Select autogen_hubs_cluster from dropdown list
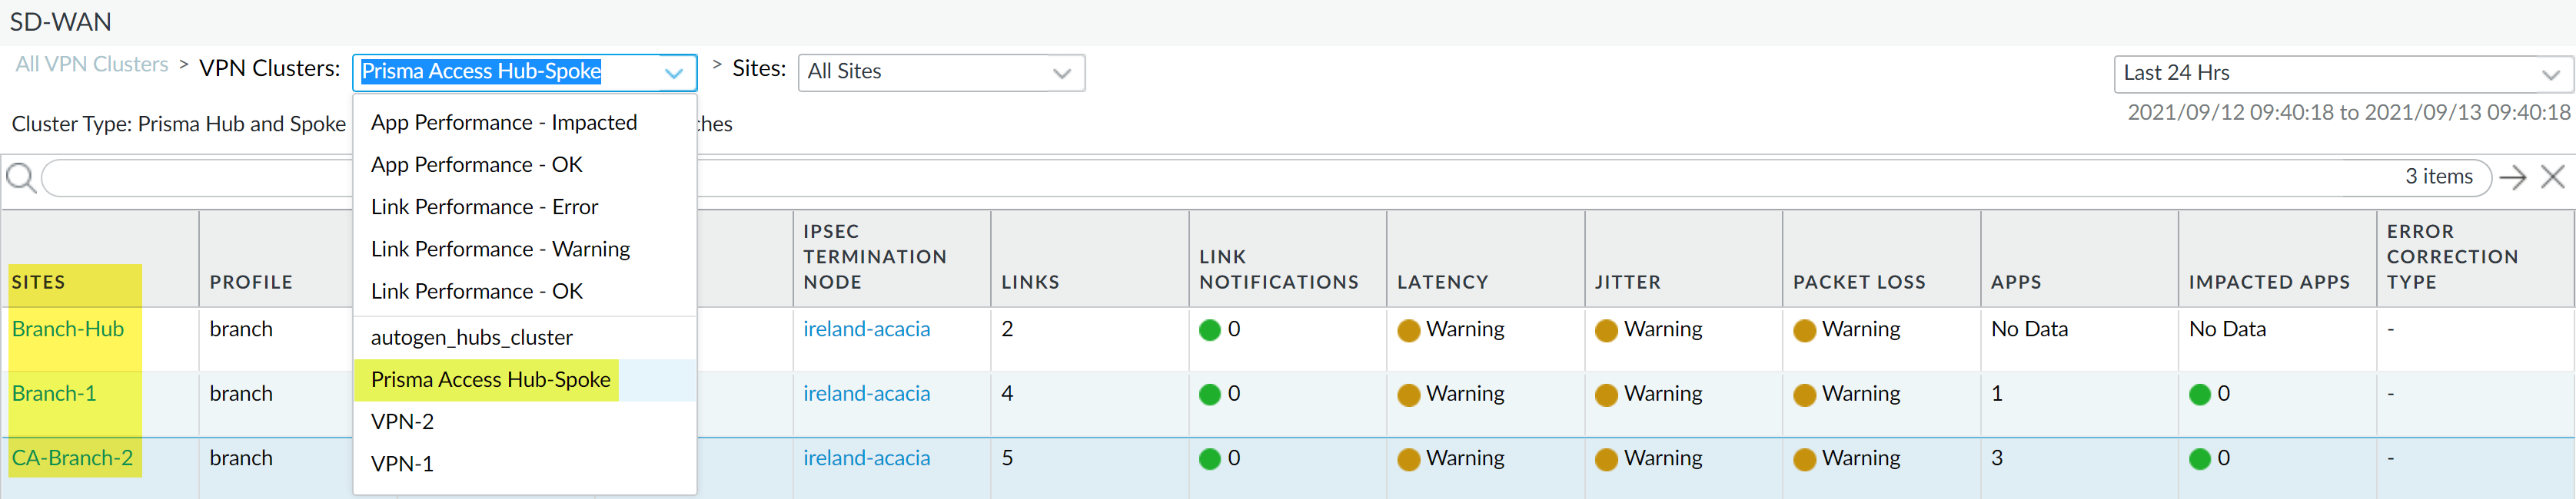Viewport: 2576px width, 499px height. [471, 339]
